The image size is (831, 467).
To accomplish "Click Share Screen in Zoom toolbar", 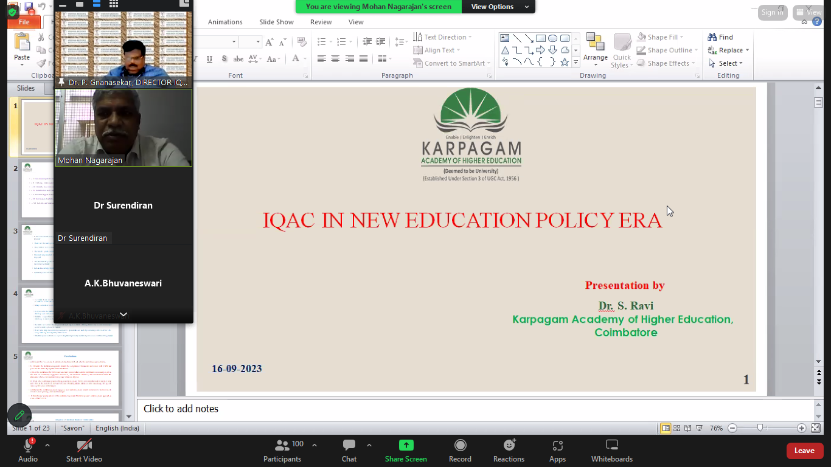I will [x=406, y=450].
